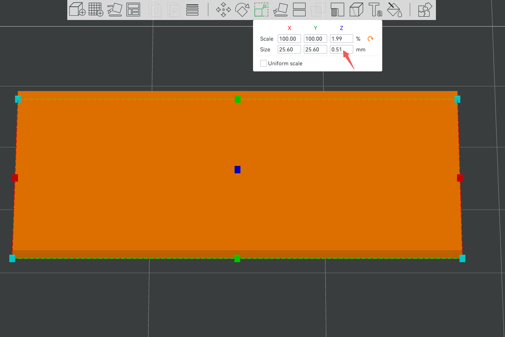505x337 pixels.
Task: Click the Arrange all objects icon
Action: click(133, 10)
